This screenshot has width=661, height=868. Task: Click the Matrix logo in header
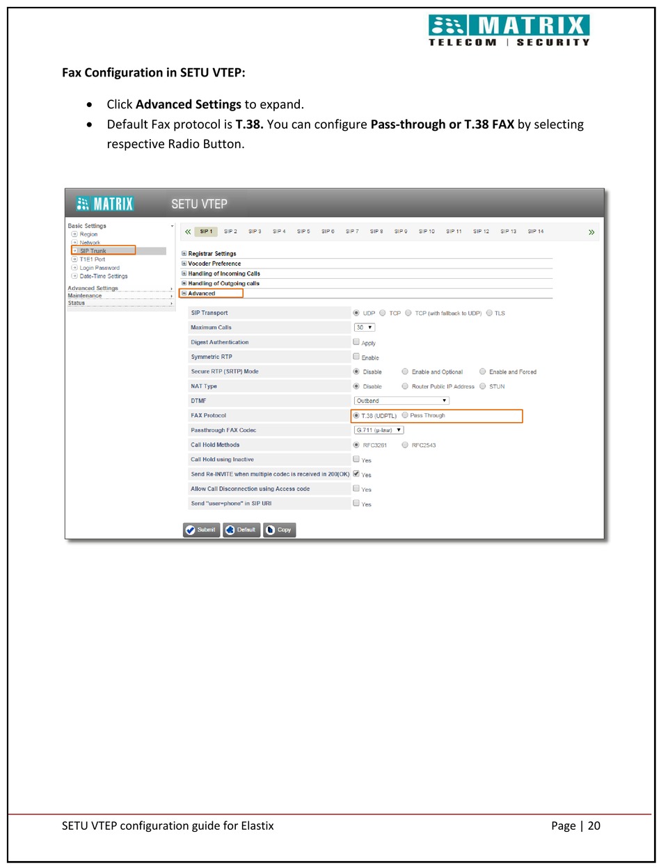pyautogui.click(x=105, y=204)
